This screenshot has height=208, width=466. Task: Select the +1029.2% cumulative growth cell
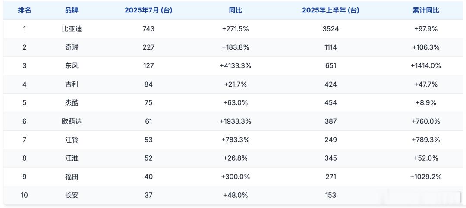click(x=426, y=177)
